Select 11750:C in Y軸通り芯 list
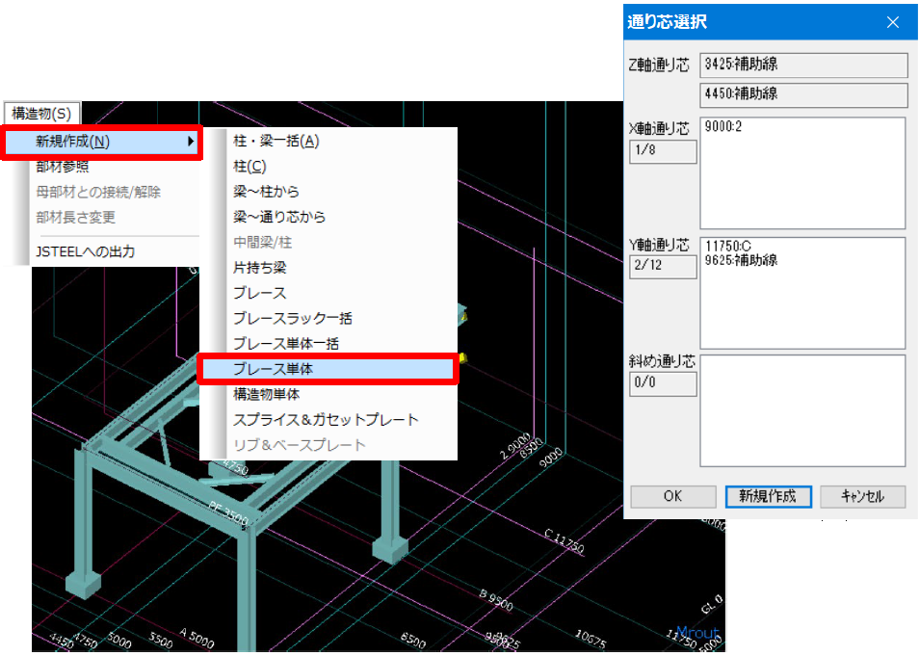 pos(728,247)
